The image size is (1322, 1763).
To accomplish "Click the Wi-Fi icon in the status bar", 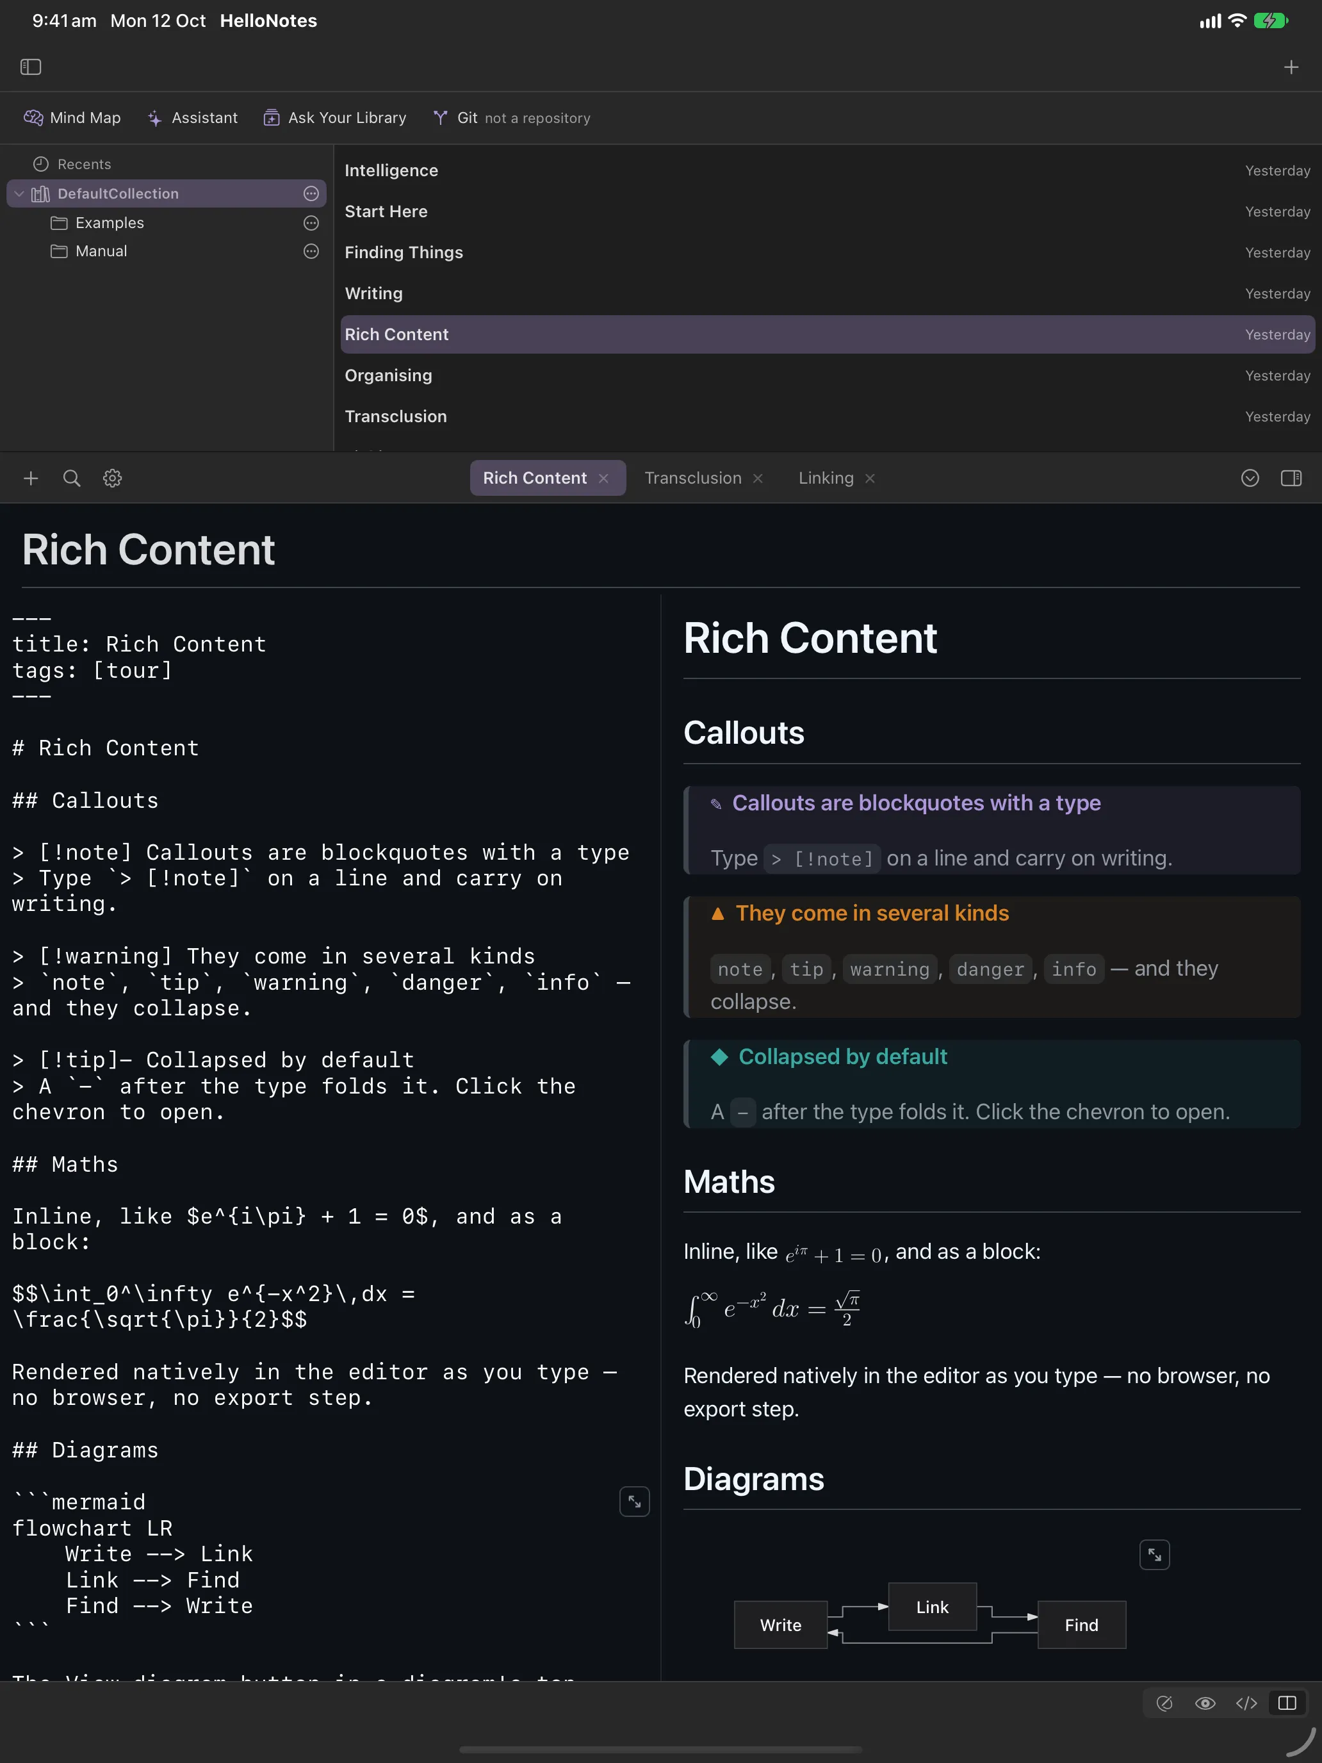I will coord(1237,20).
